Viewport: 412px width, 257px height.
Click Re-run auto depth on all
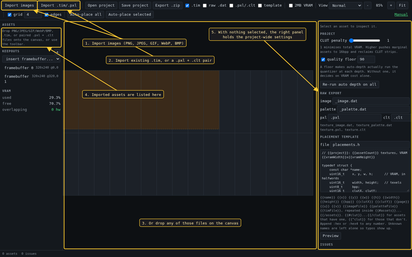349,85
